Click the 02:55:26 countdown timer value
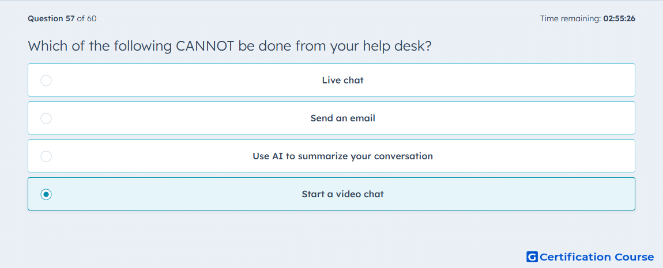Screen dimensions: 663x268 tap(619, 18)
